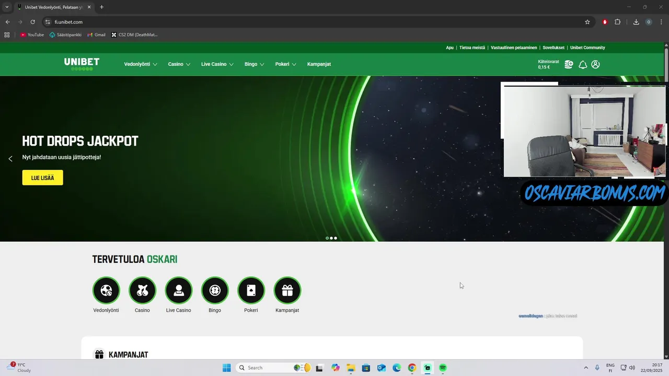Screen dimensions: 669x376
Task: View site information icon in address bar
Action: coord(48,22)
